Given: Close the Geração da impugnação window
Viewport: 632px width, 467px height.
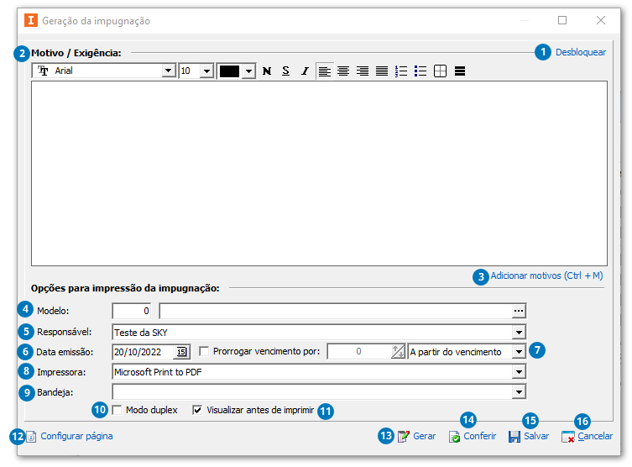Looking at the screenshot, I should pyautogui.click(x=601, y=20).
